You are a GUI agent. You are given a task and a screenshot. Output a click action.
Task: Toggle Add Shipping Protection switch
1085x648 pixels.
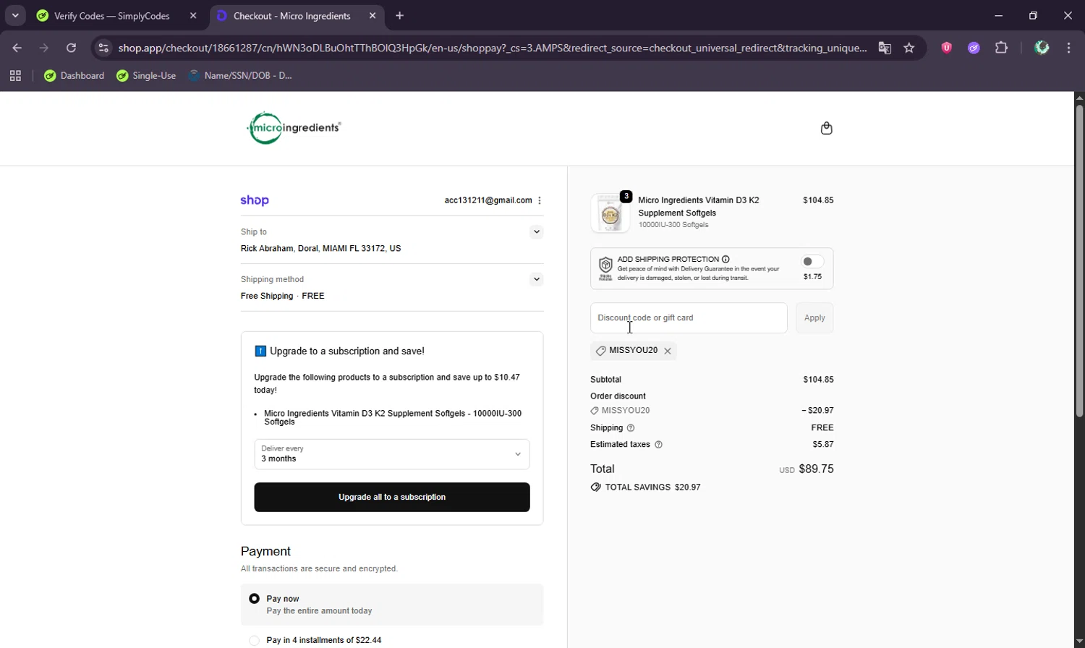[812, 261]
